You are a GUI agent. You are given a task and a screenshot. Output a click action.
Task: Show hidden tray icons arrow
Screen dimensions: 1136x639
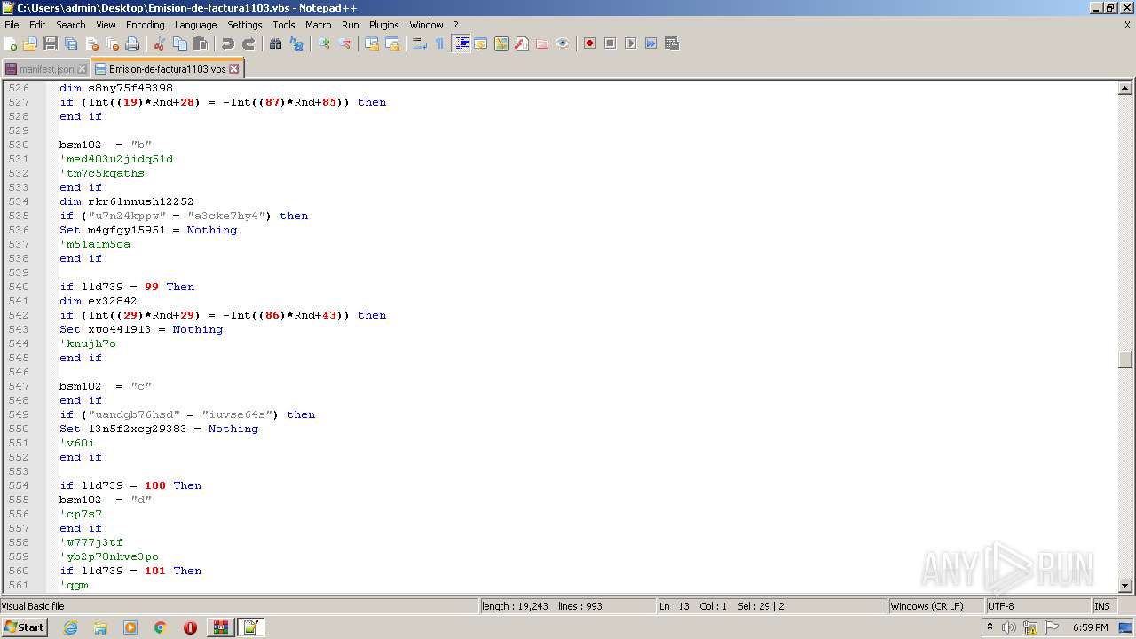tap(990, 627)
